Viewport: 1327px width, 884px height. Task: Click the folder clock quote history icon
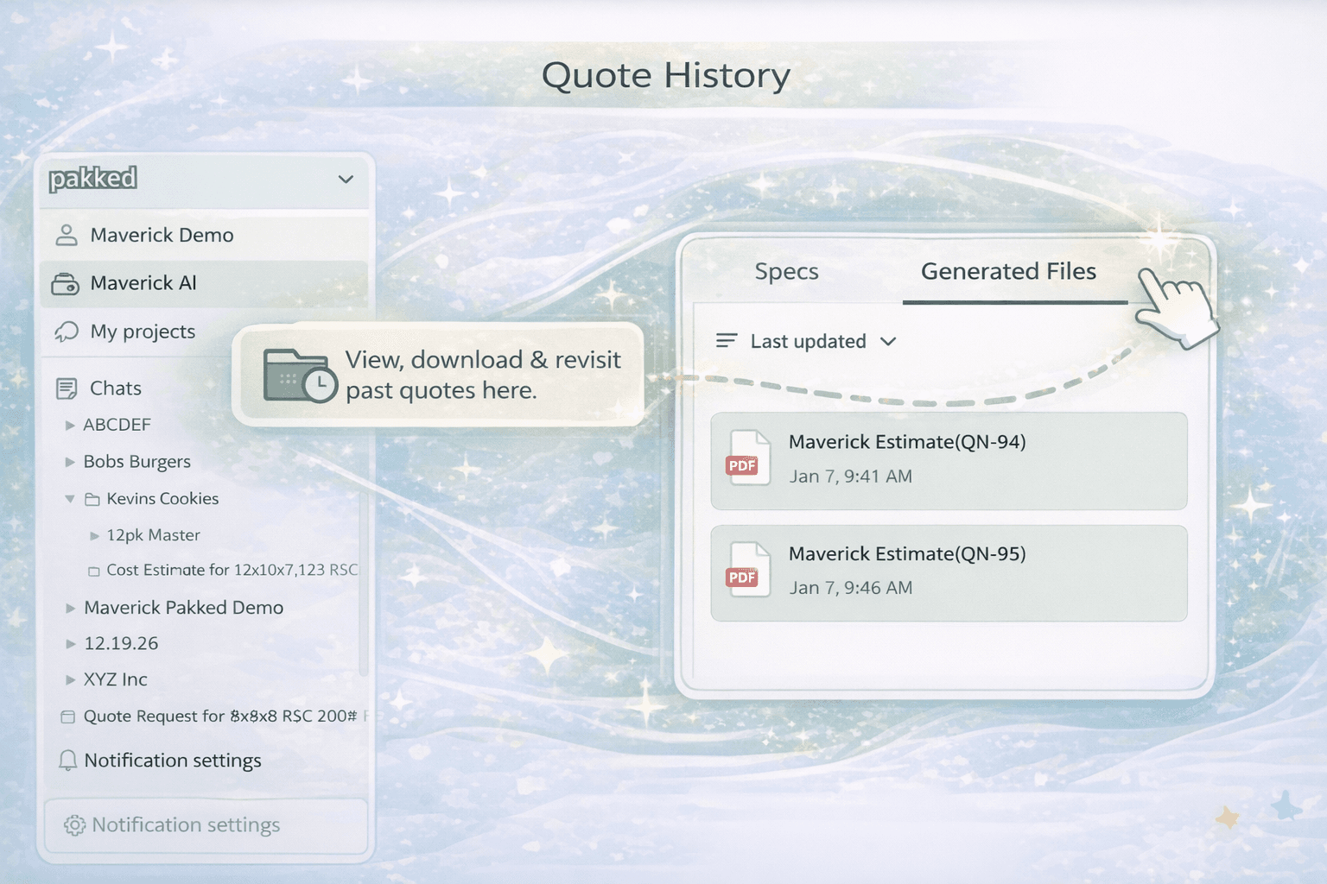[x=299, y=375]
